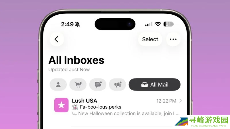The height and width of the screenshot is (129, 230).
Task: Open the Lush USA email
Action: (118, 107)
